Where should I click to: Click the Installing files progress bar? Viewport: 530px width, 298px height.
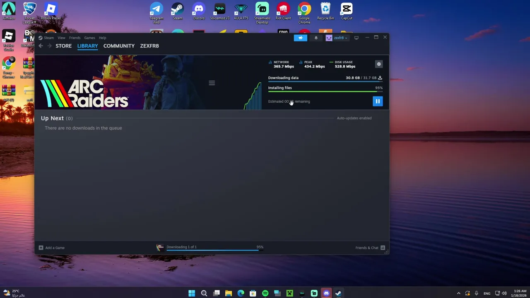click(x=325, y=91)
